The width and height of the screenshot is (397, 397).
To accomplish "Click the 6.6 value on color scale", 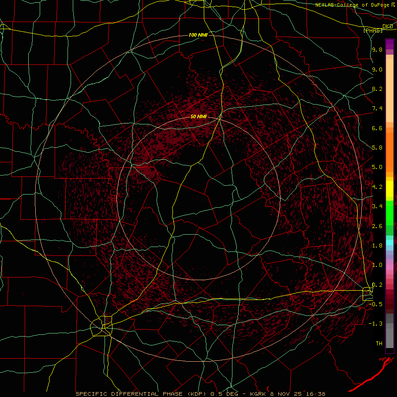I will coord(377,128).
